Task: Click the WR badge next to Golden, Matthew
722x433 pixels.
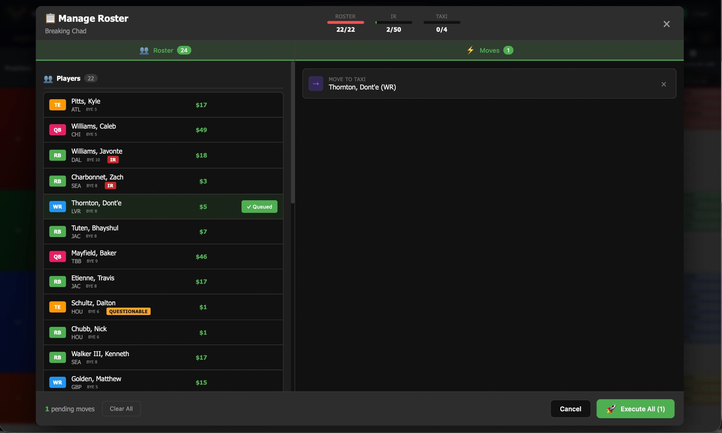Action: tap(57, 382)
